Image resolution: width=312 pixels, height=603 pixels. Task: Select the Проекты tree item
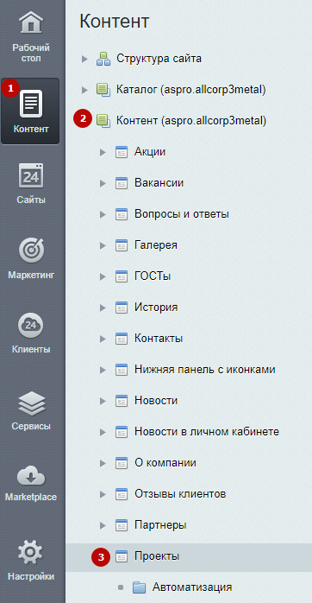[x=157, y=556]
